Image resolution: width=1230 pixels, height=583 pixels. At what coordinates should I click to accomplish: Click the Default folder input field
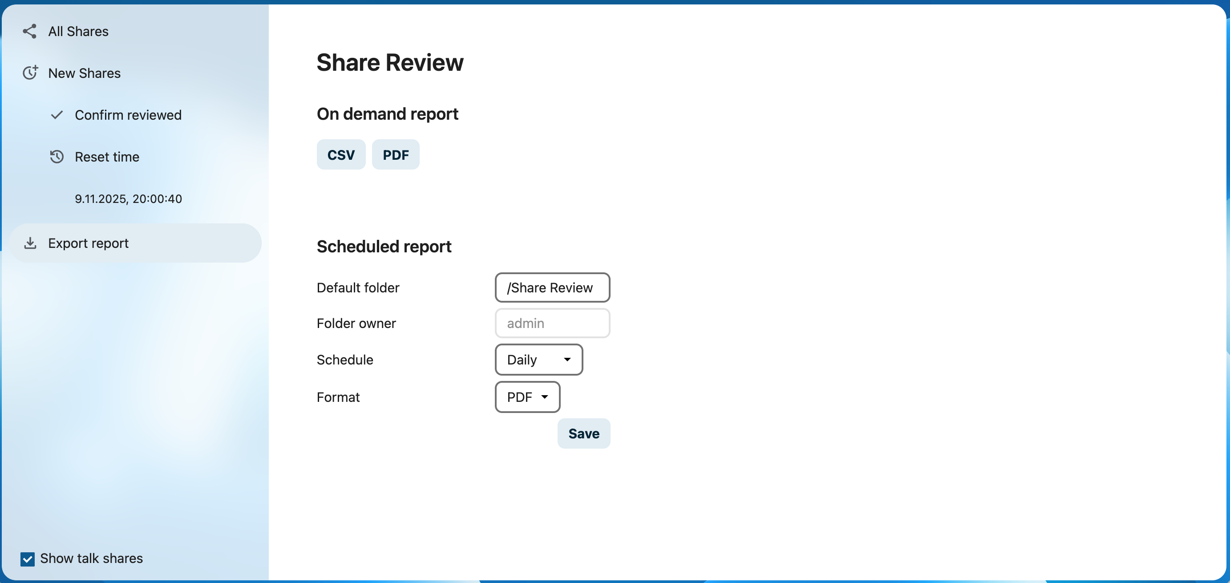pos(552,287)
